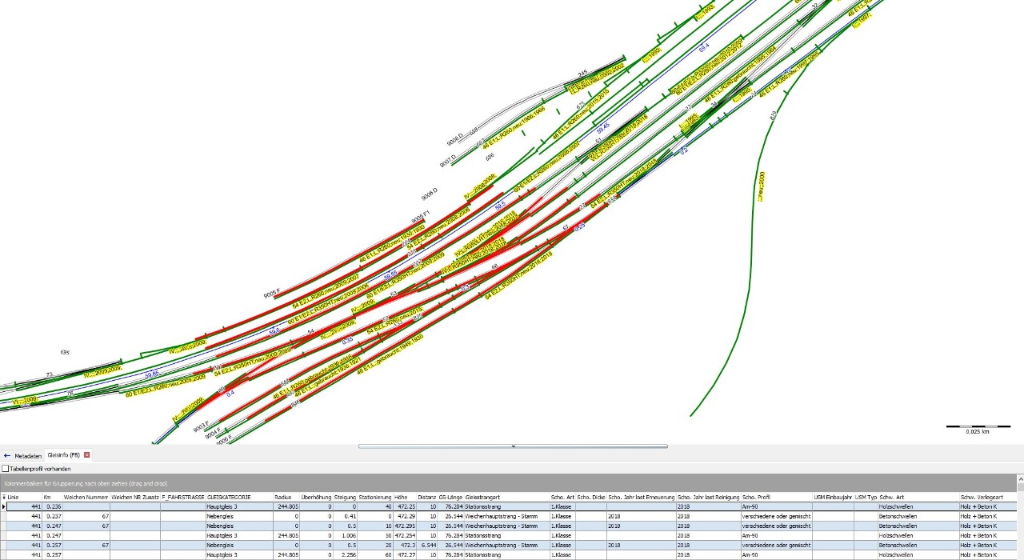Collapse the bottom panel via splitter handle

[512, 446]
